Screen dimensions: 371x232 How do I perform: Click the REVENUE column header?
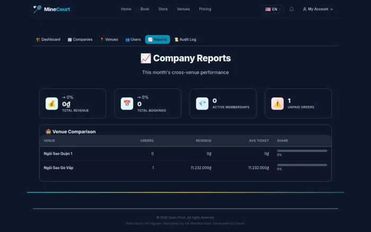pos(204,141)
